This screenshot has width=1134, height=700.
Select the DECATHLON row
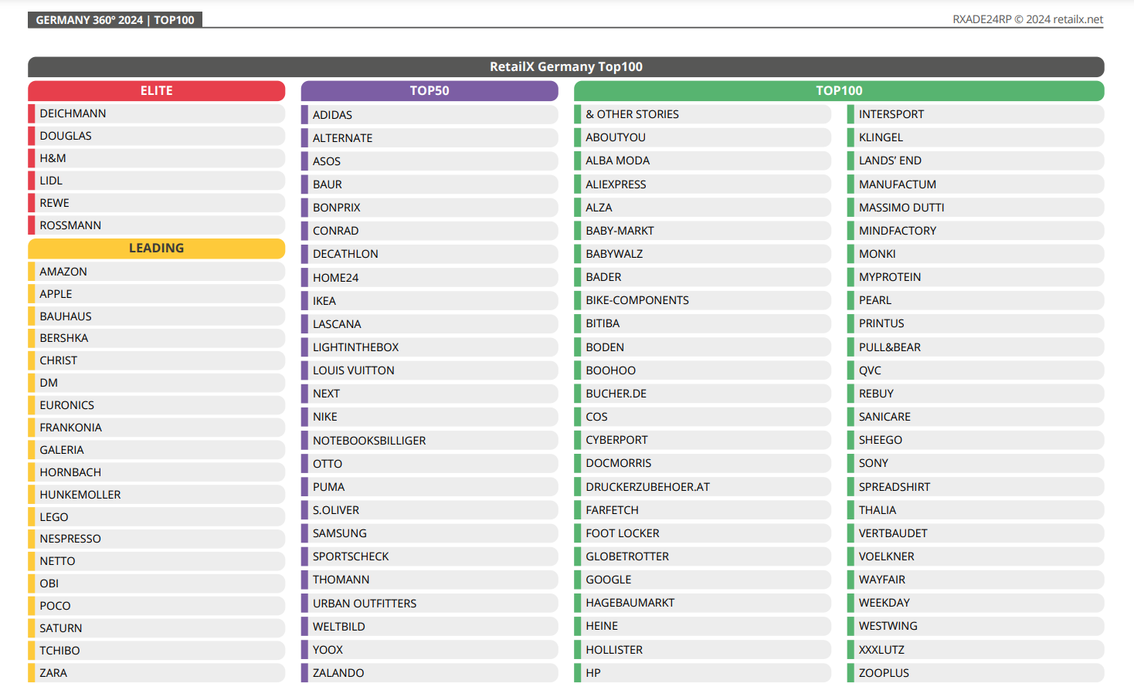click(x=429, y=254)
